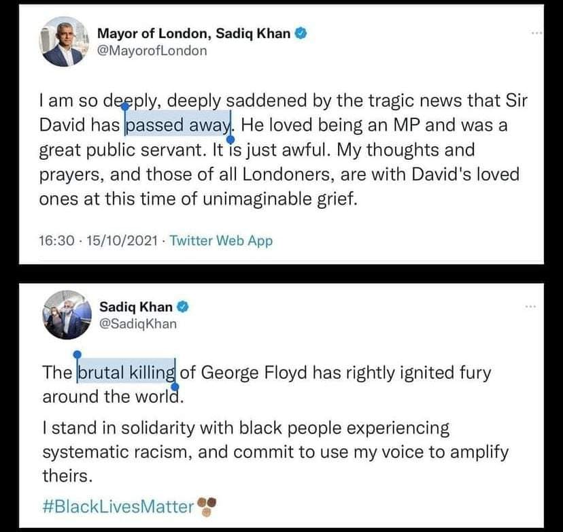Open the @SadiqKhan handle
This screenshot has height=532, width=563.
tap(138, 324)
